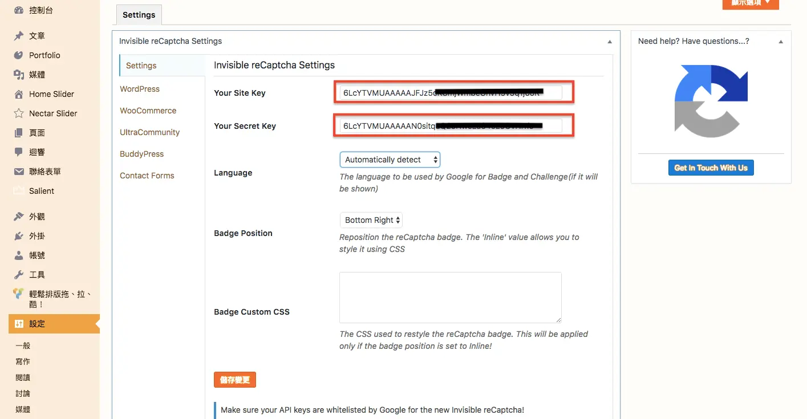
Task: Collapse the Need help panel
Action: point(781,42)
